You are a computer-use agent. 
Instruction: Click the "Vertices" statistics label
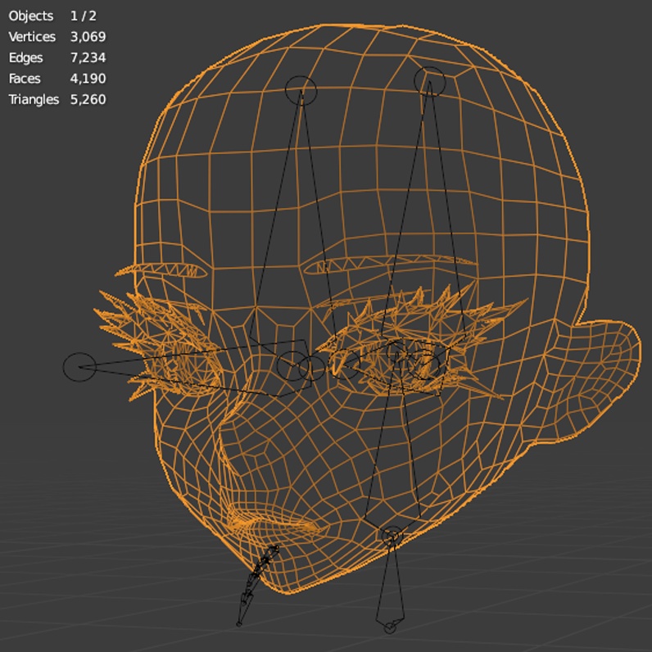[x=32, y=37]
